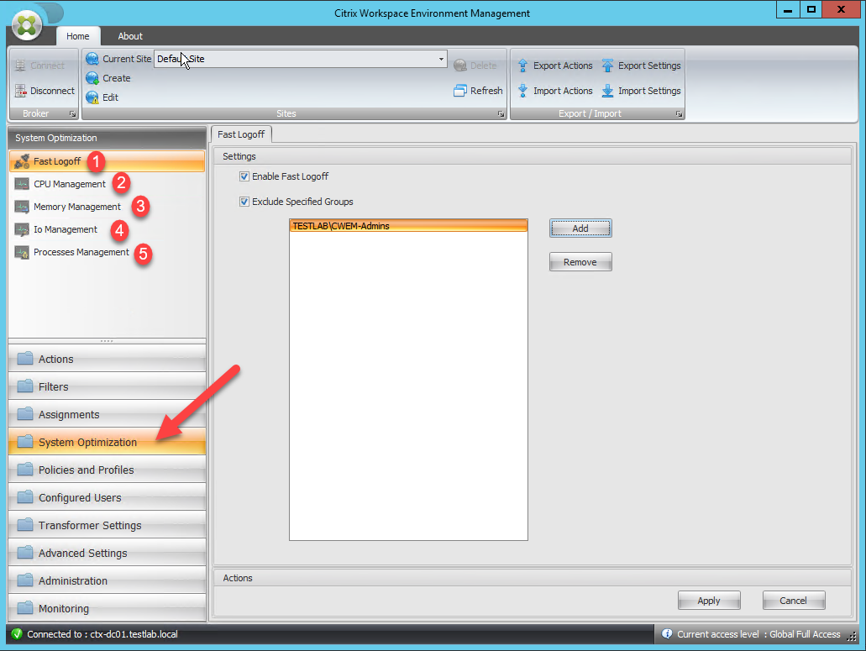Expand the Broker group dialog launcher
The image size is (866, 651).
tap(72, 113)
